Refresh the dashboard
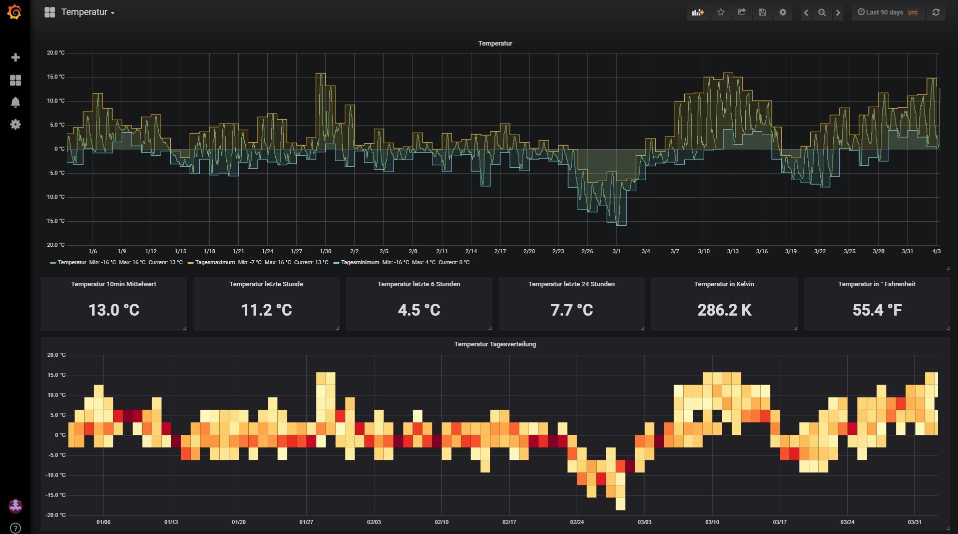The width and height of the screenshot is (958, 534). click(935, 13)
